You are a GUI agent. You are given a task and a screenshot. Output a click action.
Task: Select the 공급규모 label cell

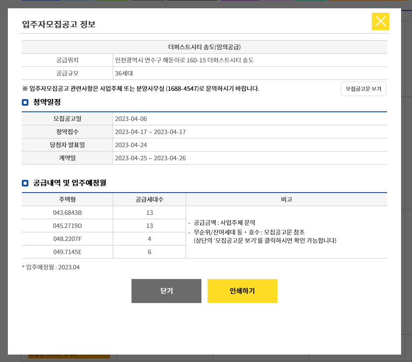coord(67,73)
